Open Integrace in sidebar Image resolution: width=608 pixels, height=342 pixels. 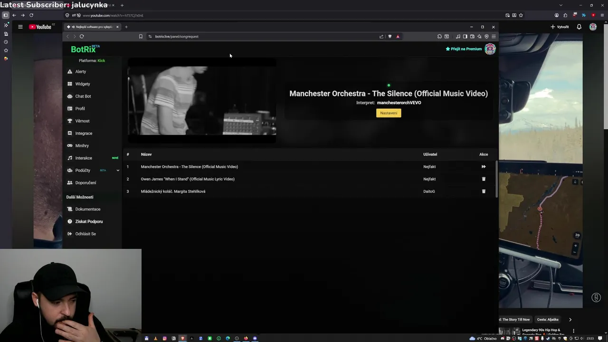(x=84, y=133)
